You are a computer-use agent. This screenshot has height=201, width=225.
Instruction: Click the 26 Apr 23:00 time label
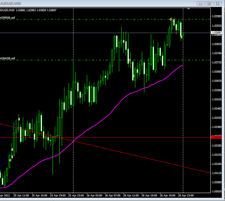(x=186, y=196)
